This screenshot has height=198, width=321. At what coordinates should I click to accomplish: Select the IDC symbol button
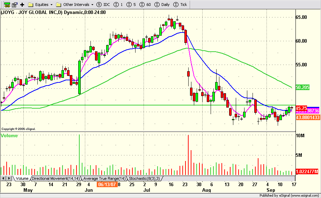click(103, 5)
